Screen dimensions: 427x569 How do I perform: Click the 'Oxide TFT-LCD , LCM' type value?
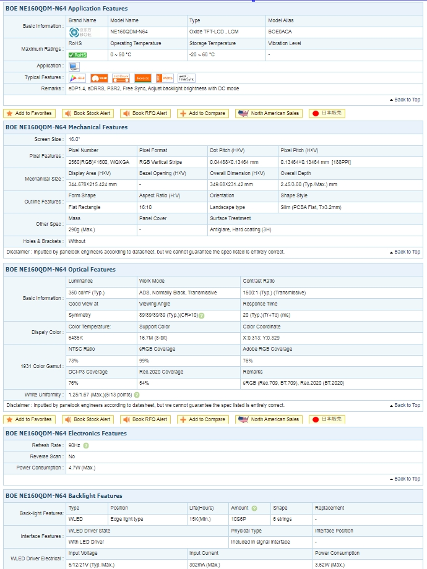[x=214, y=32]
